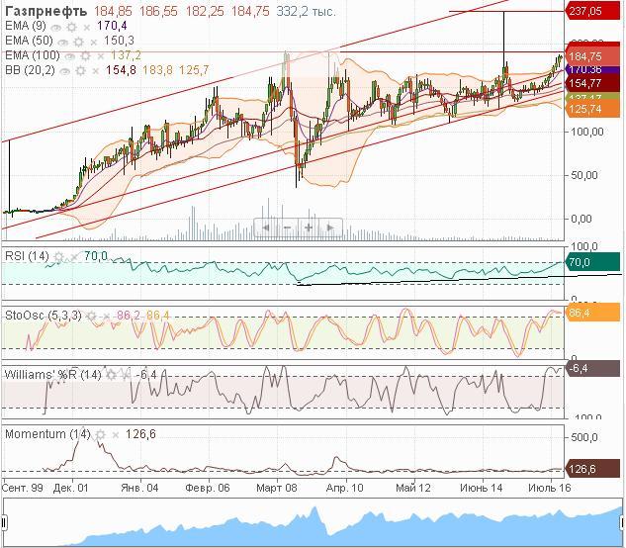Click the Williams' %R (14) panel label
This screenshot has height=548, width=626.
click(52, 375)
